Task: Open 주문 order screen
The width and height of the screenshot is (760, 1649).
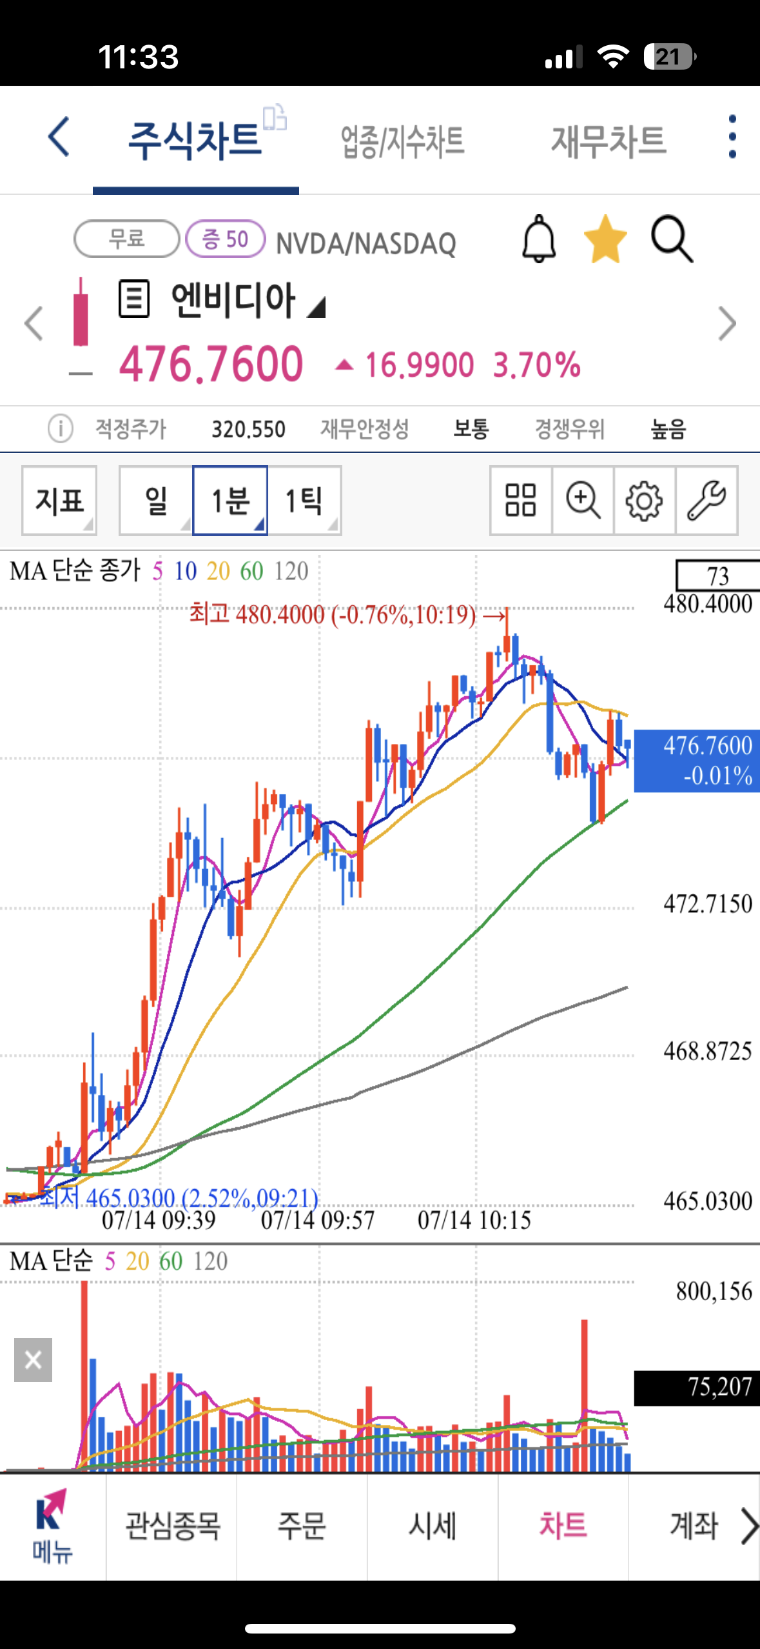Action: tap(302, 1526)
